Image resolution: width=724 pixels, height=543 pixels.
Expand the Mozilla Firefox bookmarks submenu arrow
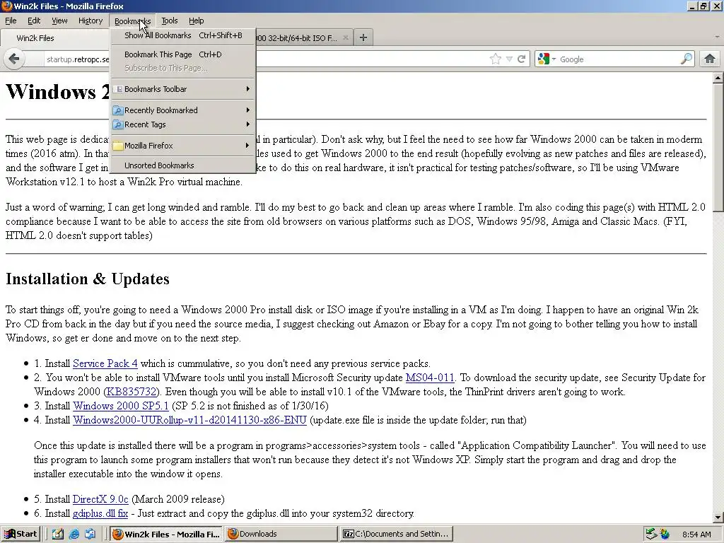pyautogui.click(x=248, y=146)
